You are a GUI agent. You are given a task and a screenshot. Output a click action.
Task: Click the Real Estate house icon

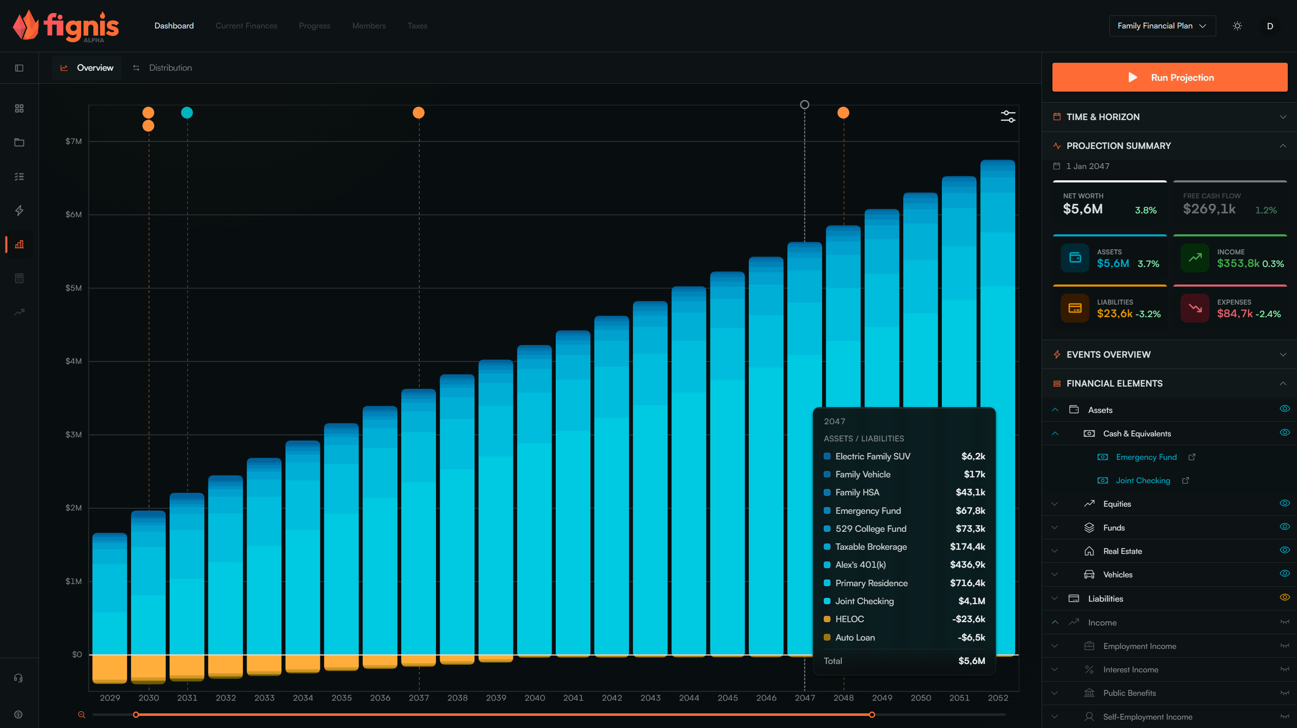click(1089, 551)
